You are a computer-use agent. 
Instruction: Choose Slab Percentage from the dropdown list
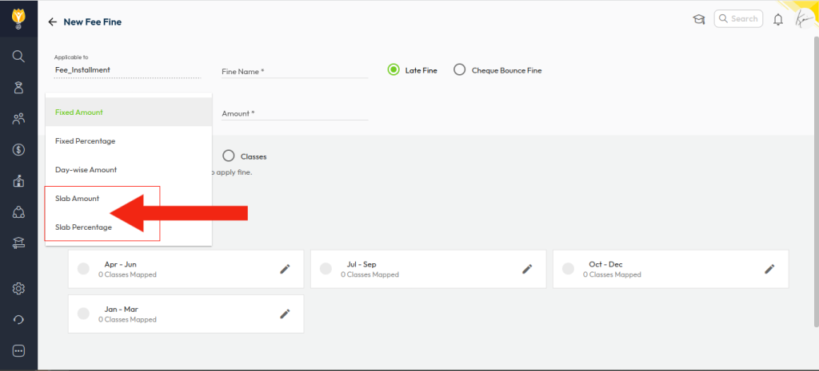(83, 227)
